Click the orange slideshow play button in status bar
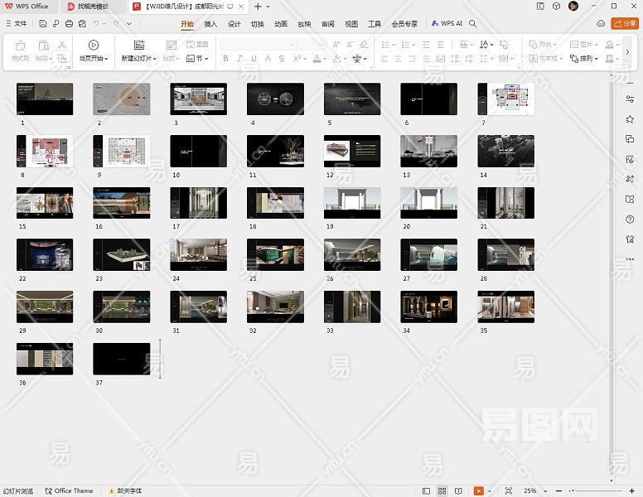 point(479,491)
